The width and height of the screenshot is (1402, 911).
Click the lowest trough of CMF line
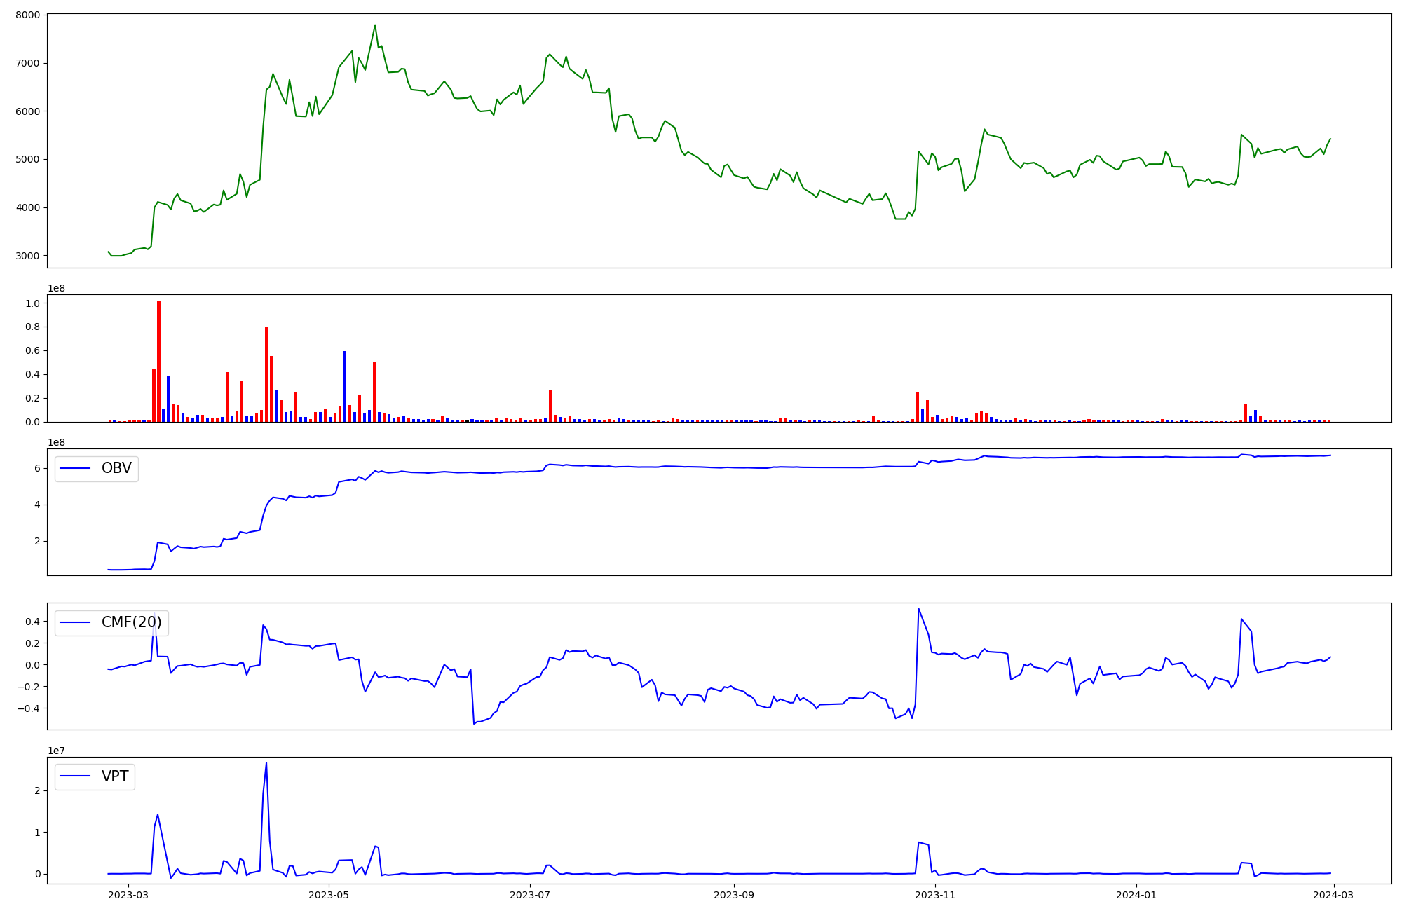[474, 723]
